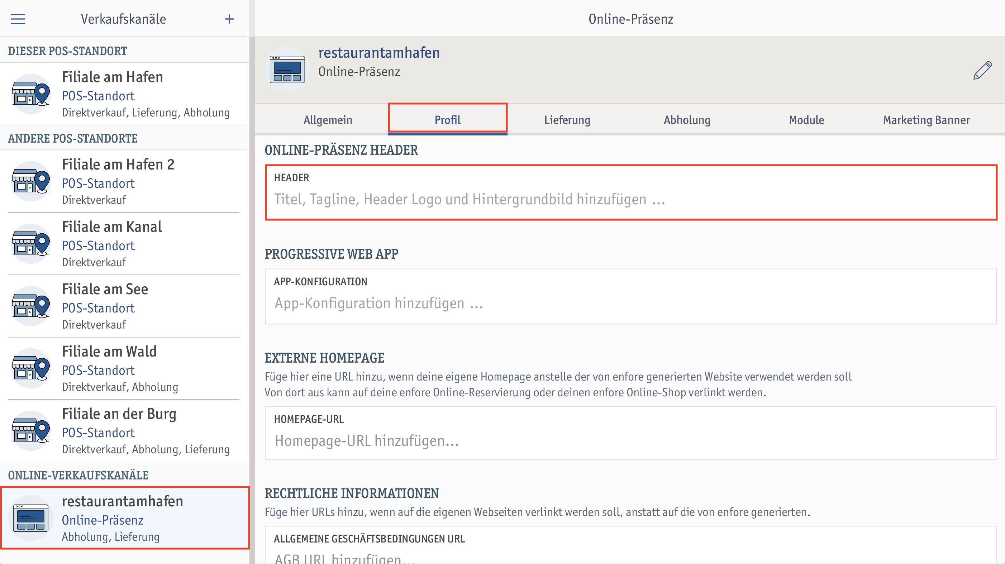
Task: Click the Filiale am Hafen store icon
Action: (31, 94)
